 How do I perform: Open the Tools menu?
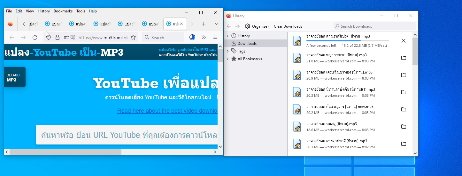coord(81,11)
